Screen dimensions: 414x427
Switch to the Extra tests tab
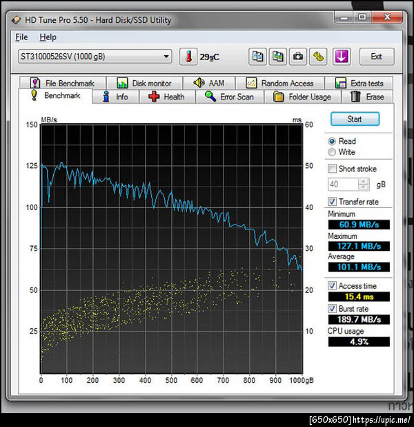(359, 83)
